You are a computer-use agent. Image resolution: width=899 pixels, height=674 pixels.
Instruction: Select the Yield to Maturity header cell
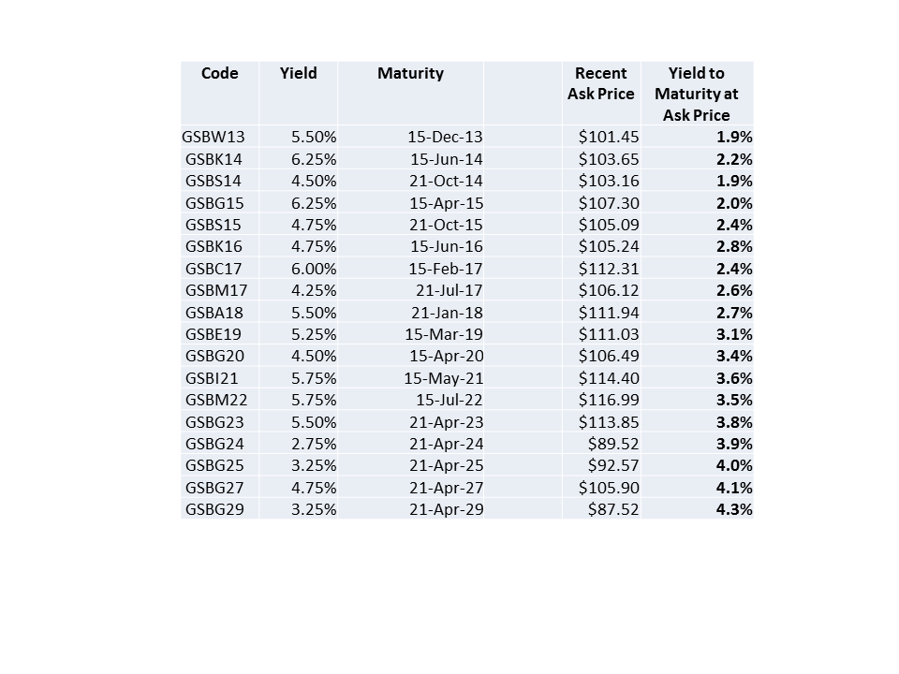pyautogui.click(x=697, y=94)
